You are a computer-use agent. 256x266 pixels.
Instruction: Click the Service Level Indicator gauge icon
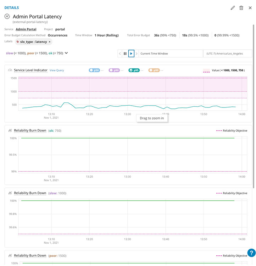coord(10,70)
